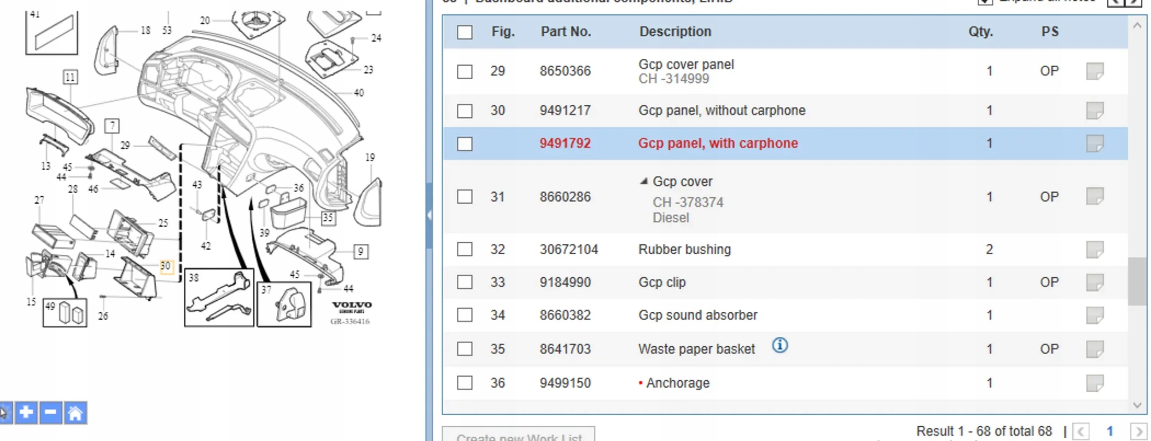Viewport: 1151px width, 441px height.
Task: Select boxed callout 7 in the diagram
Action: [112, 126]
